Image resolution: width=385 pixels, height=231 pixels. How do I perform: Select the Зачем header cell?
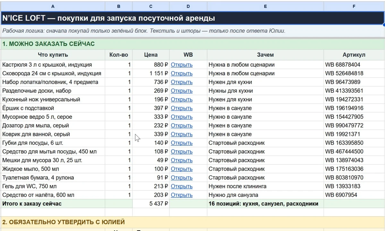[265, 55]
